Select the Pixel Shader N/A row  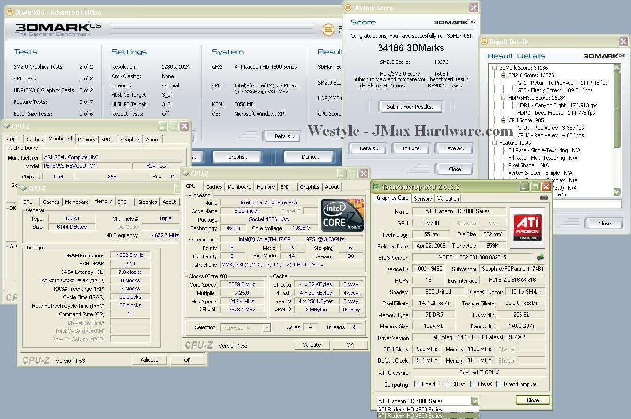click(x=528, y=165)
